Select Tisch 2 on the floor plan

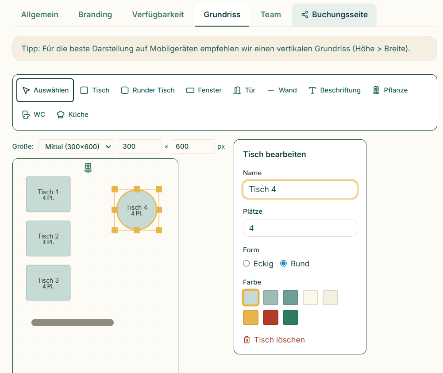[x=48, y=238]
